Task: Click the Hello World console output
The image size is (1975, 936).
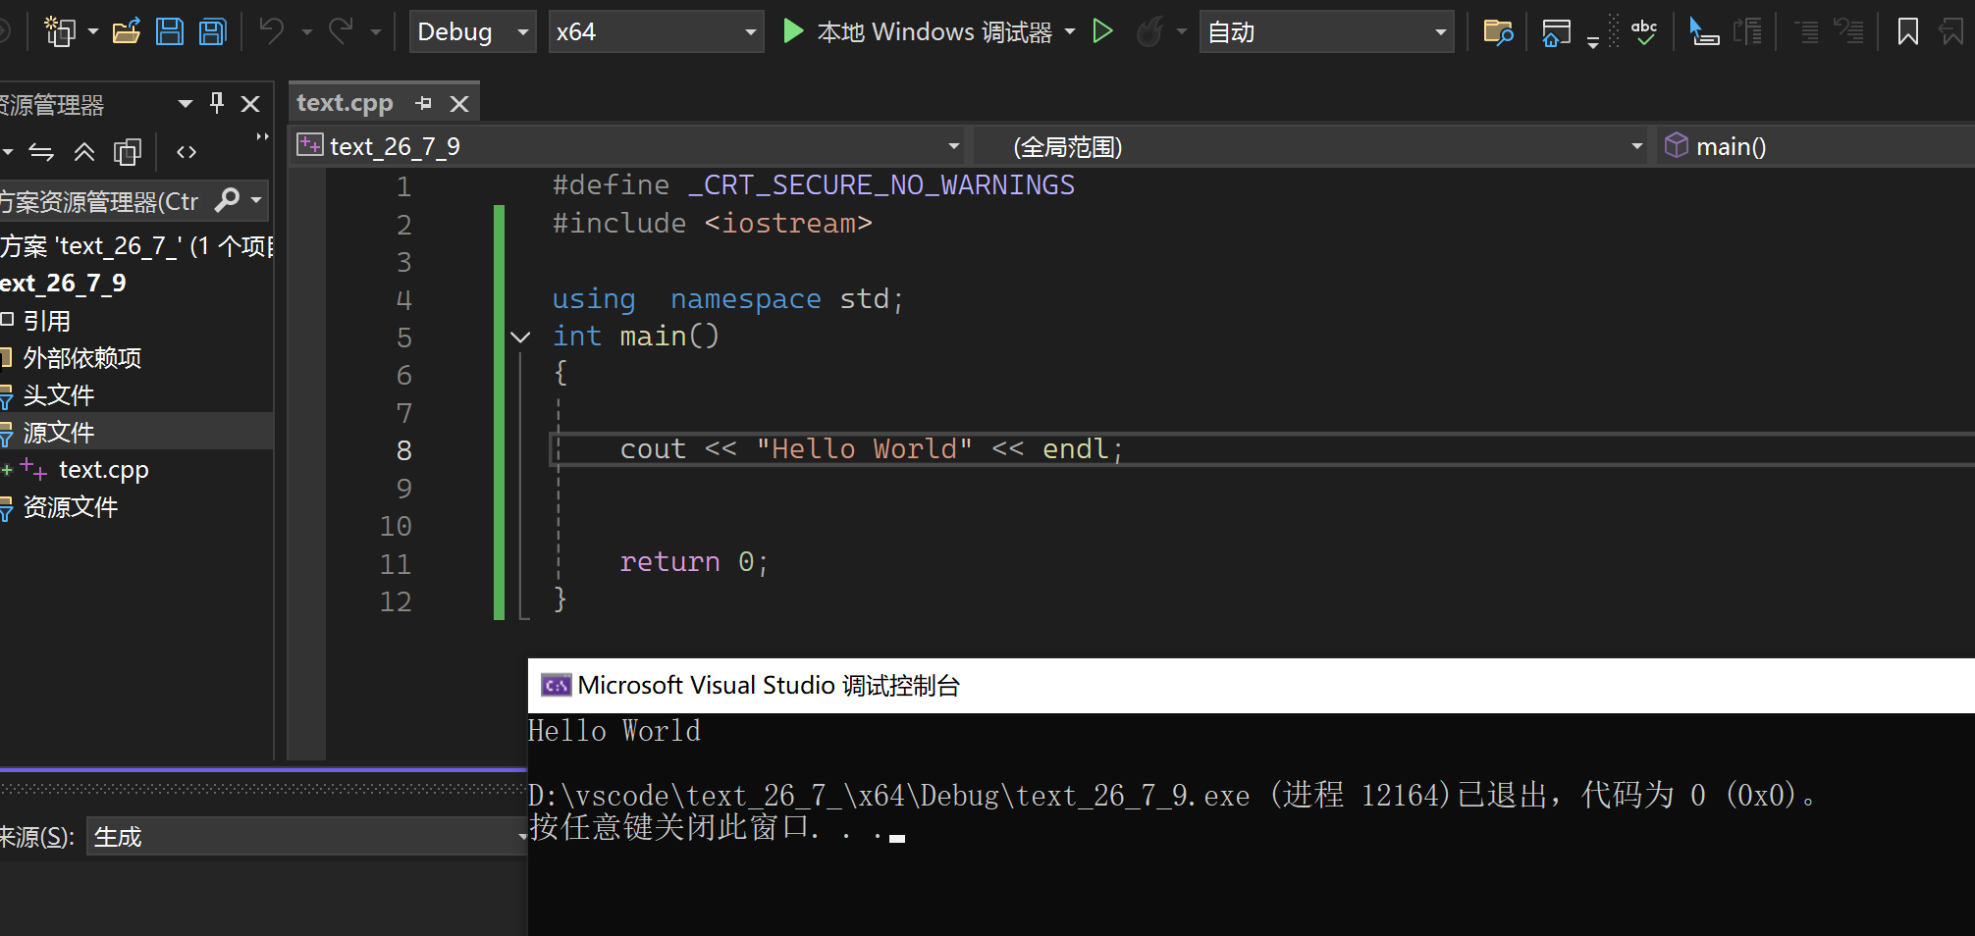Action: [x=614, y=731]
